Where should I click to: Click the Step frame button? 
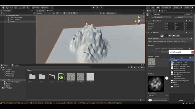[101, 8]
